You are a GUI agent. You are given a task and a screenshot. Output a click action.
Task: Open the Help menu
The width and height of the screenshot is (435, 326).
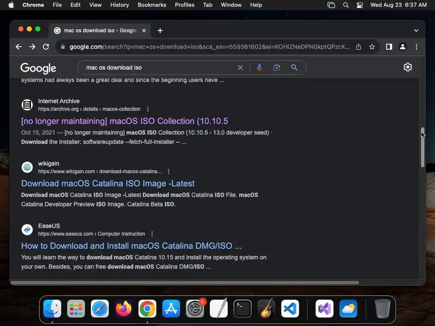[x=256, y=5]
